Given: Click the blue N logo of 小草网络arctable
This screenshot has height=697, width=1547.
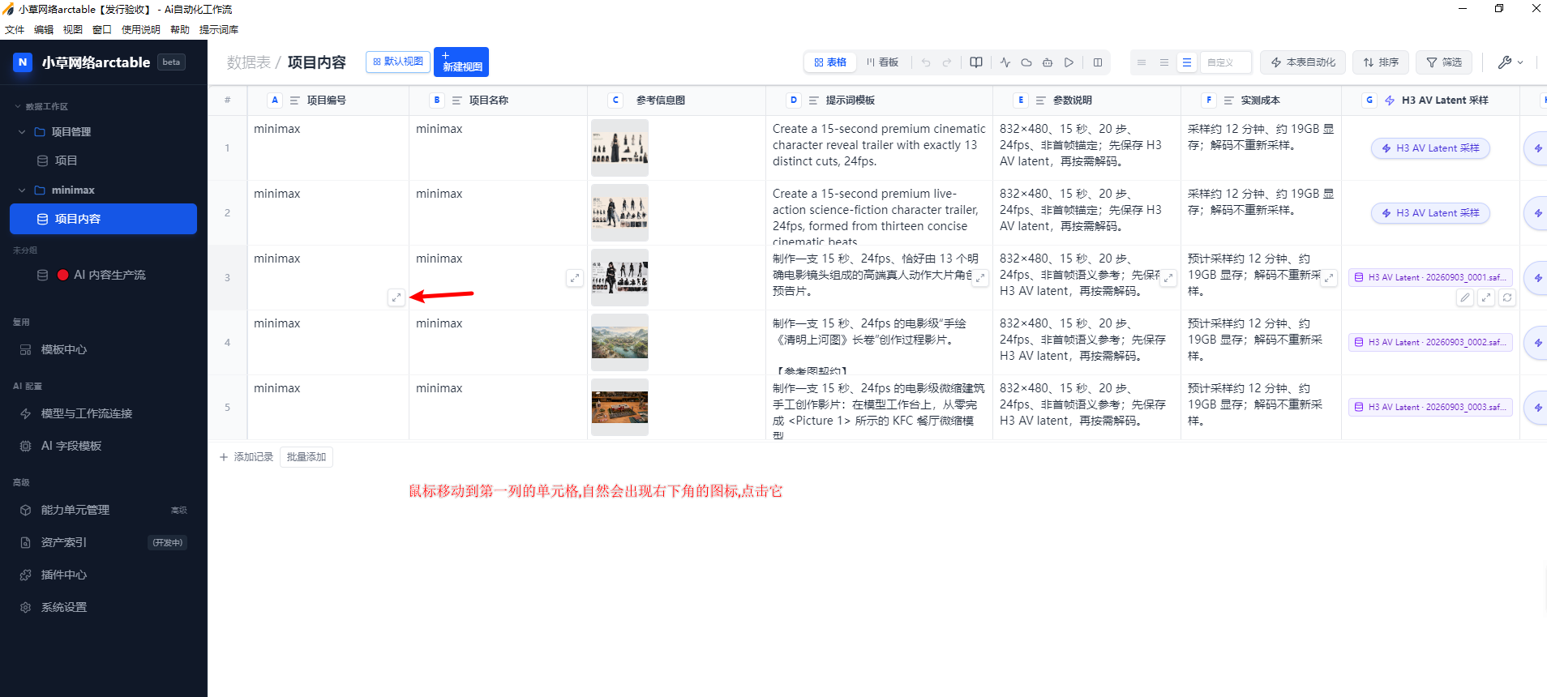Looking at the screenshot, I should [23, 62].
